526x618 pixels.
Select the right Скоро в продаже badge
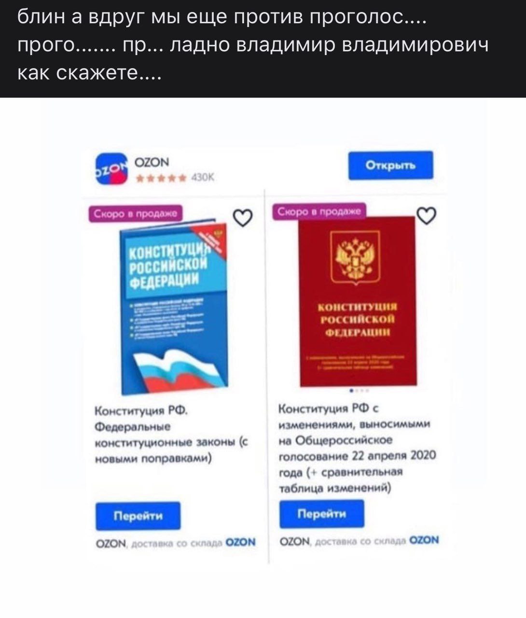tap(319, 211)
